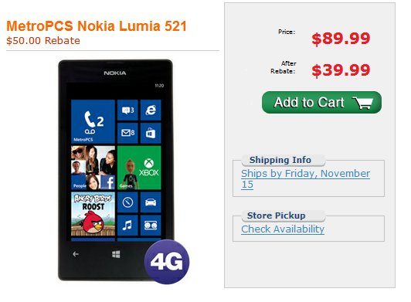This screenshot has height=302, width=411.
Task: Tap the Windows Store tile
Action: pos(151,133)
